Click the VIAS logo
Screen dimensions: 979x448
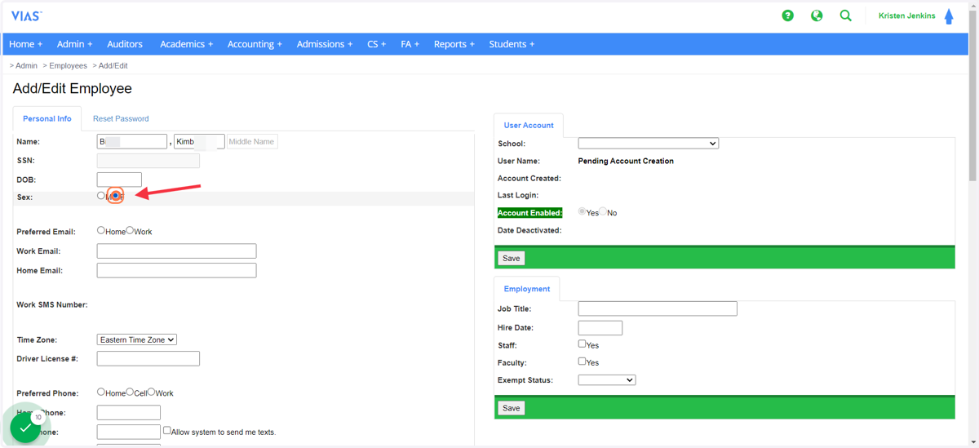[27, 16]
